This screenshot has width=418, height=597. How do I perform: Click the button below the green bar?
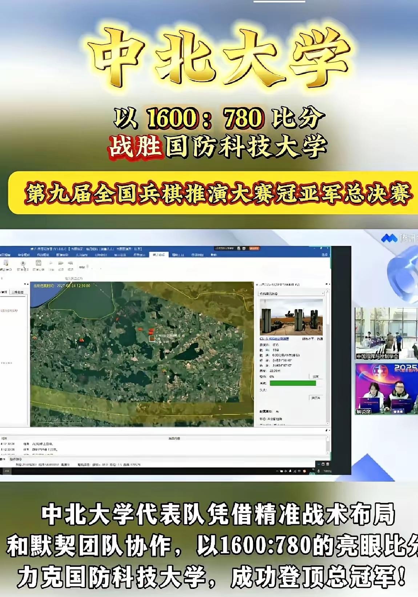315,398
